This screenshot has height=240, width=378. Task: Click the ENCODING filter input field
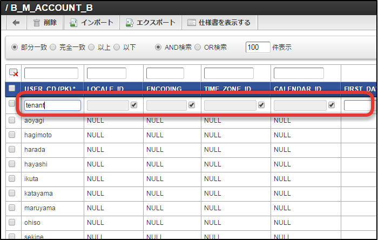(x=165, y=73)
